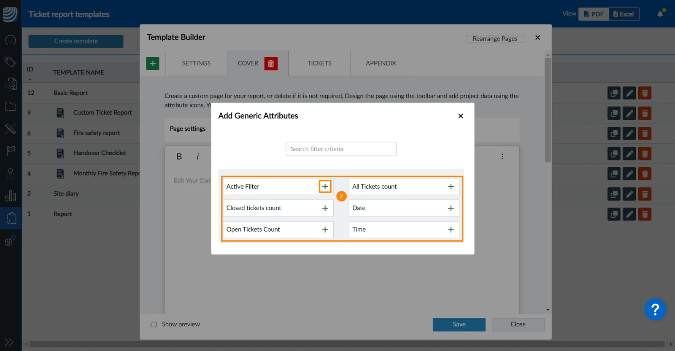This screenshot has width=675, height=351.
Task: Open the APPENDIX tab
Action: [x=381, y=63]
